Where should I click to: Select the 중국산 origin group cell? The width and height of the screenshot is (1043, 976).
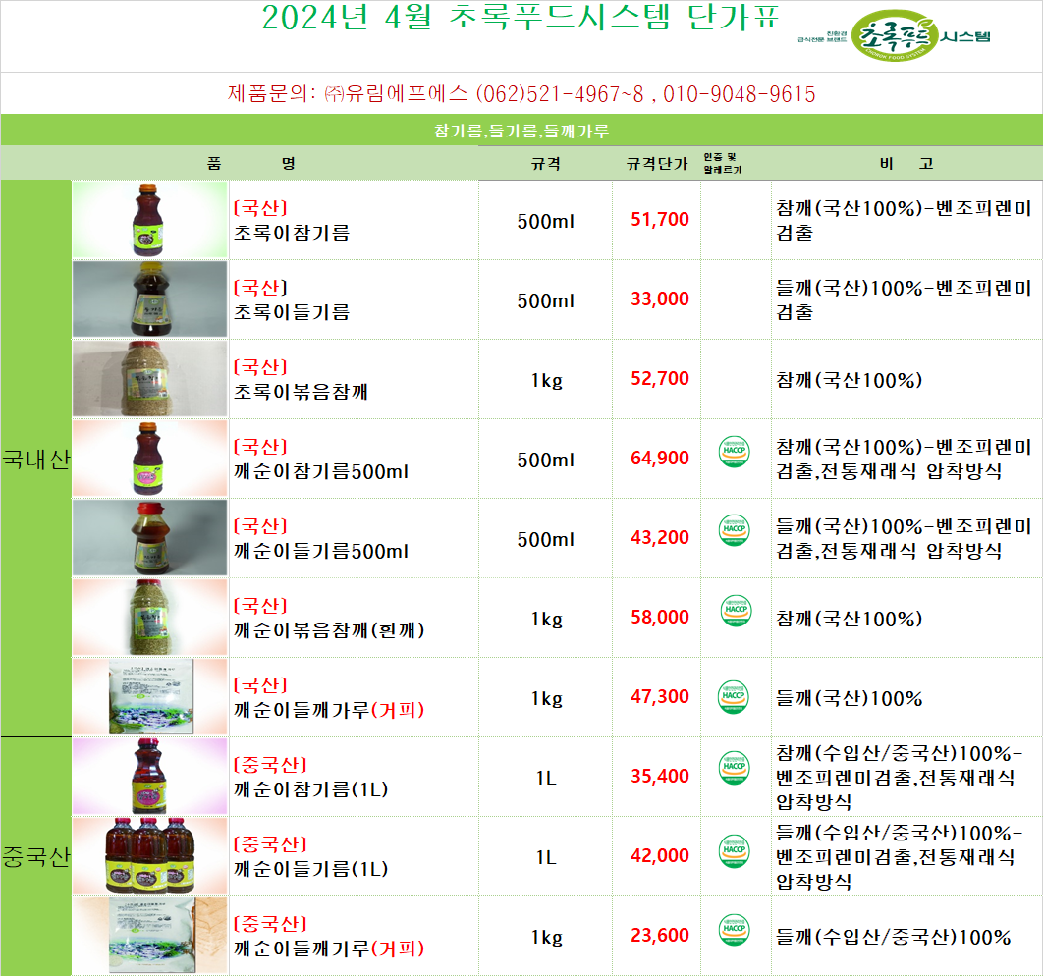pos(36,855)
